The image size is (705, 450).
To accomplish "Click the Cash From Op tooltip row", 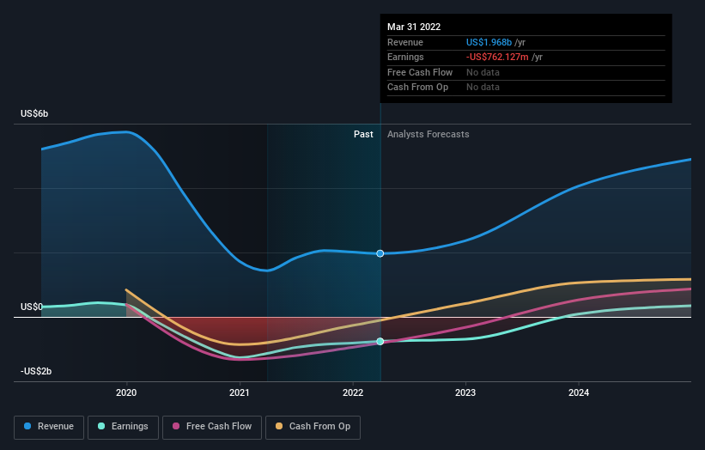I will [x=526, y=88].
